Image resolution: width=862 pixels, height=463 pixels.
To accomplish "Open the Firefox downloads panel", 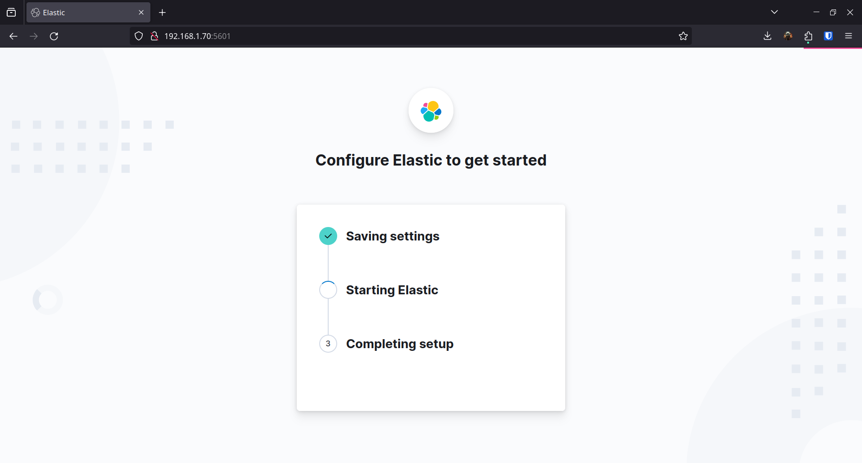I will pos(767,36).
